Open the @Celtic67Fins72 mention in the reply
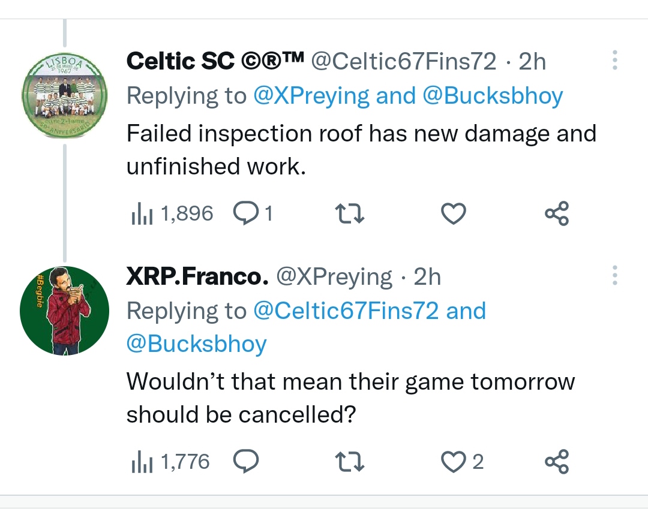The width and height of the screenshot is (648, 509). [x=346, y=311]
